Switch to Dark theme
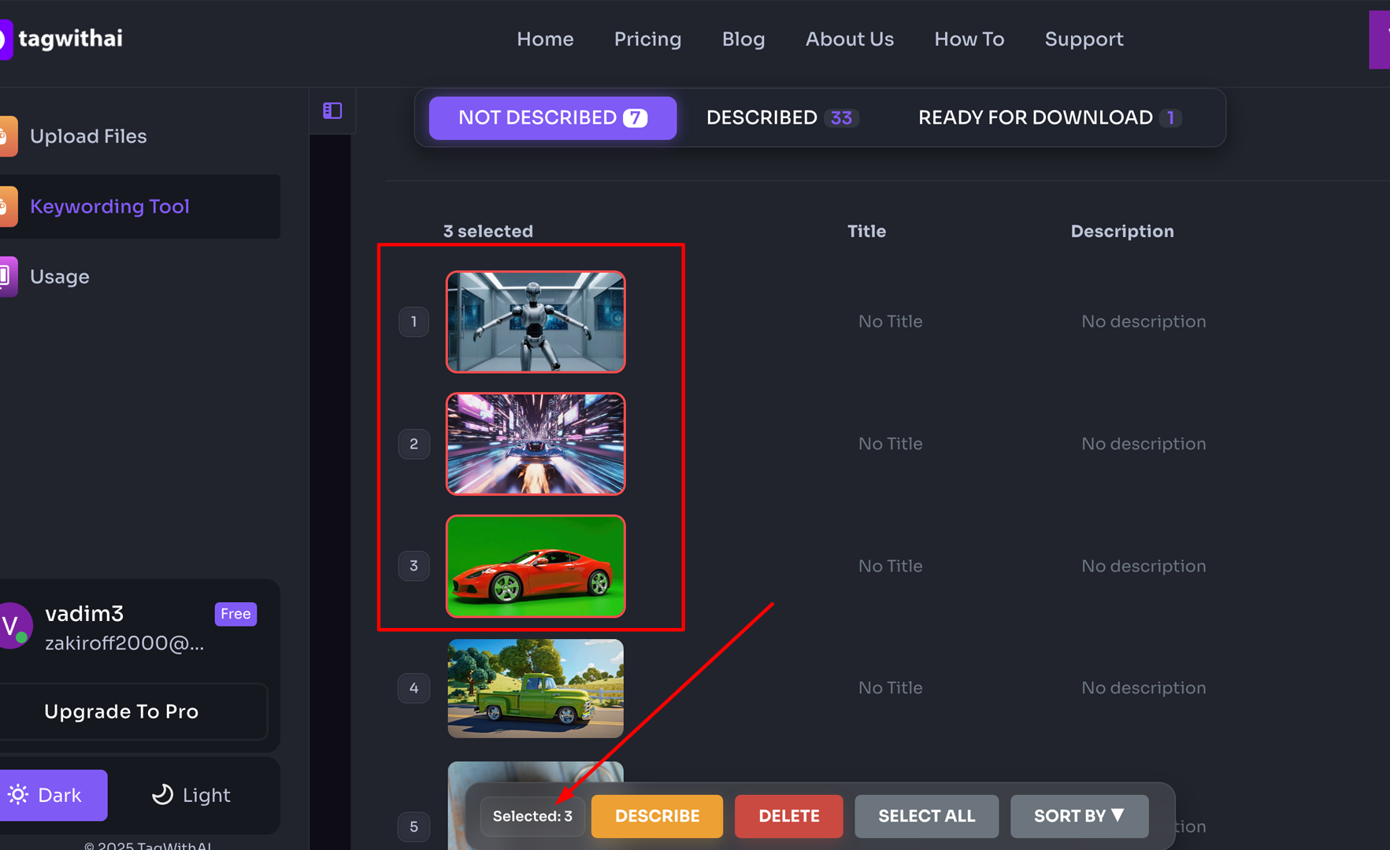This screenshot has width=1390, height=850. [52, 795]
